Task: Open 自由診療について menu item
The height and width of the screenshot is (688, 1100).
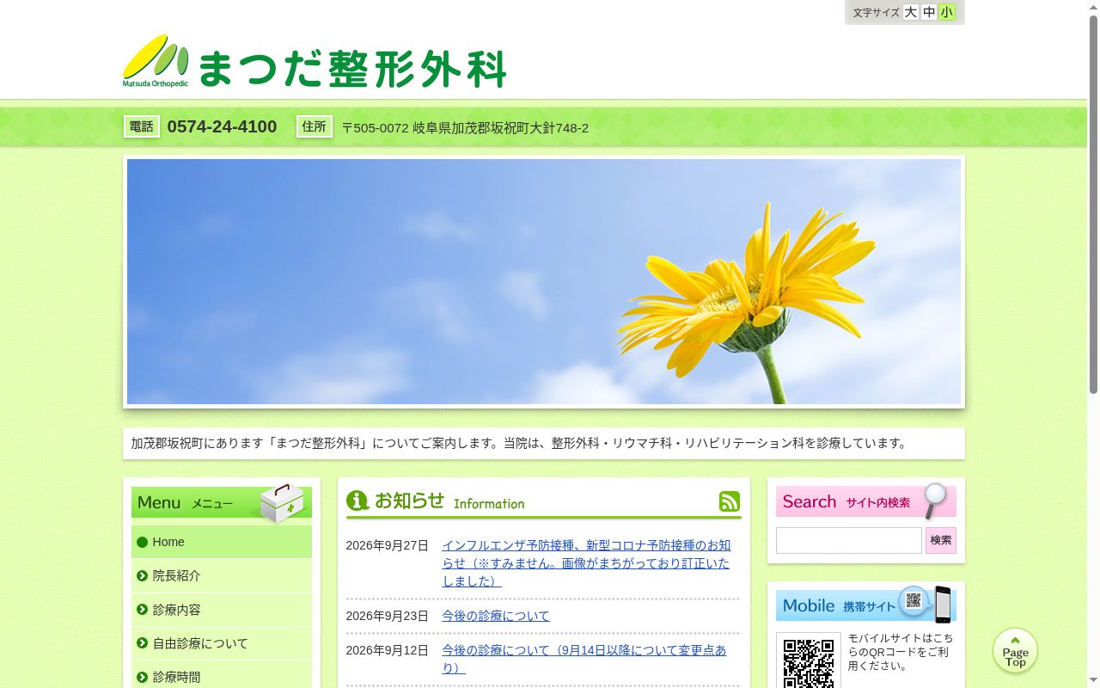Action: (222, 643)
